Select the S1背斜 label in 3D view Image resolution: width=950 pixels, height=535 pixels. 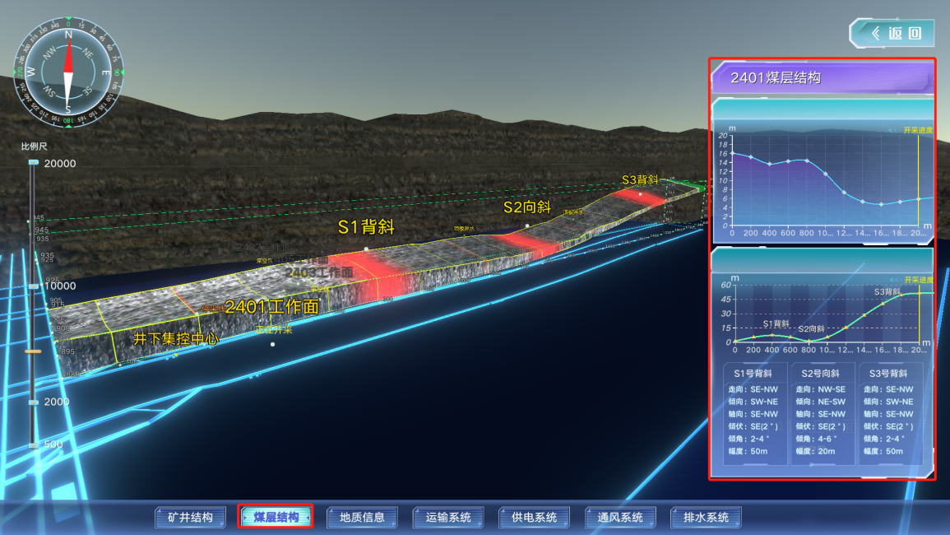tap(366, 227)
